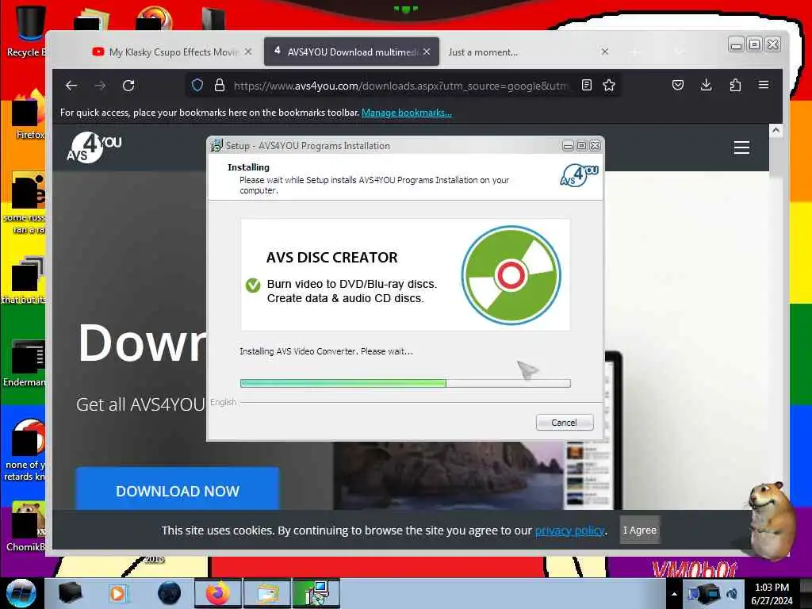
Task: Click the Installing AVS Video Converter status text
Action: click(x=326, y=351)
